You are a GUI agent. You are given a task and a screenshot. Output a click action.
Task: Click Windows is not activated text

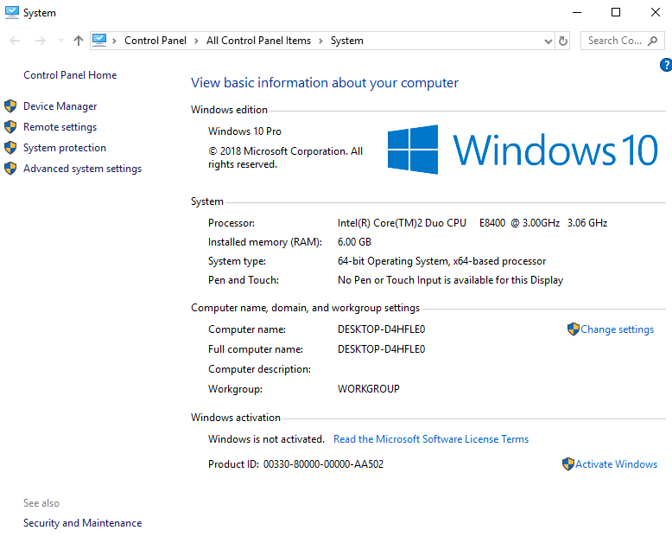click(266, 439)
